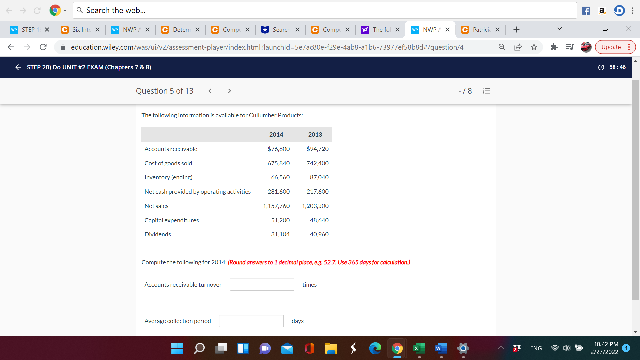Reload the page
Viewport: 640px width, 360px height.
(43, 47)
